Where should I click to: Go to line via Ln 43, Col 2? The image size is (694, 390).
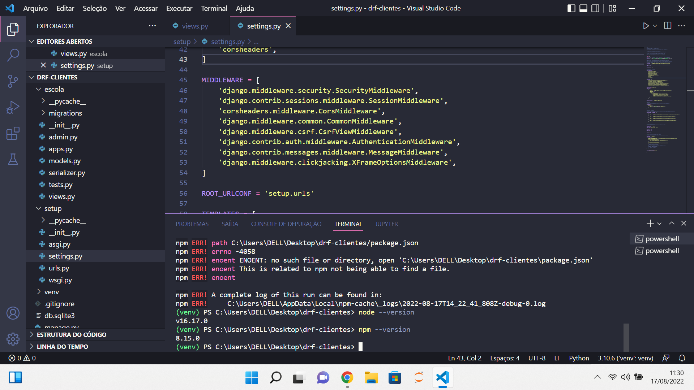click(x=465, y=358)
